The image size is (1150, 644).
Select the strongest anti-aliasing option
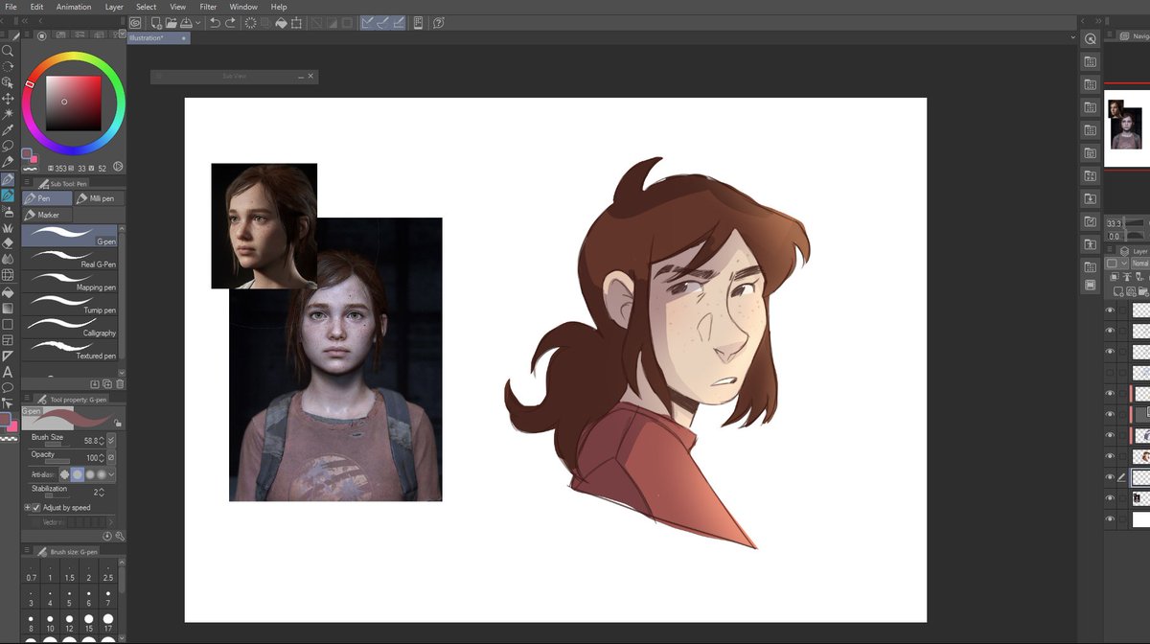tap(101, 473)
